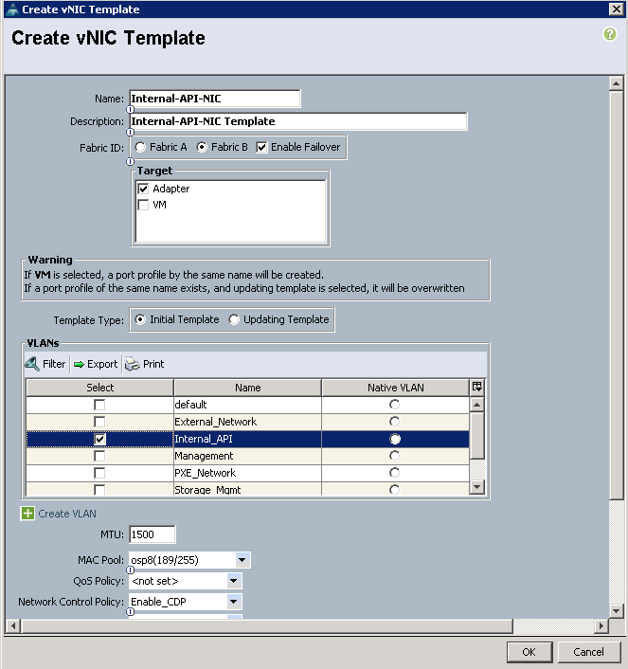Click the Filter magnifier icon
This screenshot has width=628, height=669.
click(32, 364)
